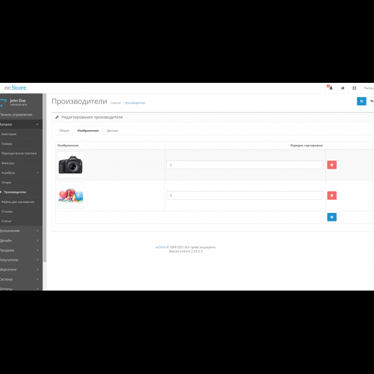Click the blue save button

(x=361, y=101)
